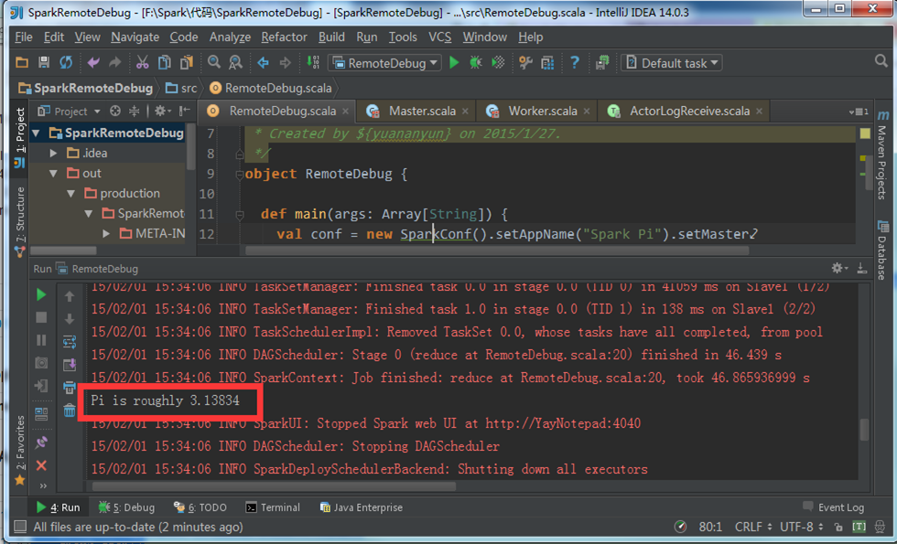Click the Save All toolbar icon
The image size is (897, 544).
(x=44, y=62)
